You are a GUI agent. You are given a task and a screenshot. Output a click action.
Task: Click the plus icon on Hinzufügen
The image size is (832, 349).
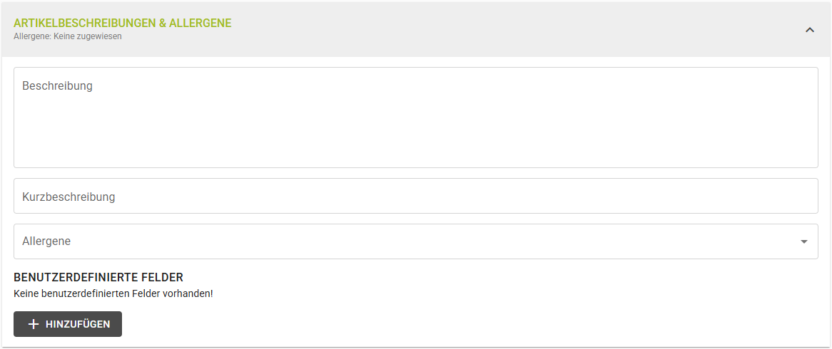(x=33, y=324)
